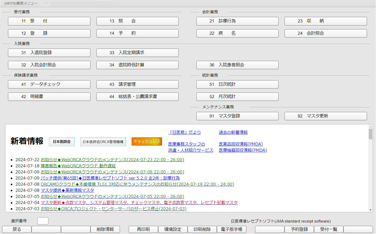Open 22 病名
The height and width of the screenshot is (234, 376).
point(237,33)
